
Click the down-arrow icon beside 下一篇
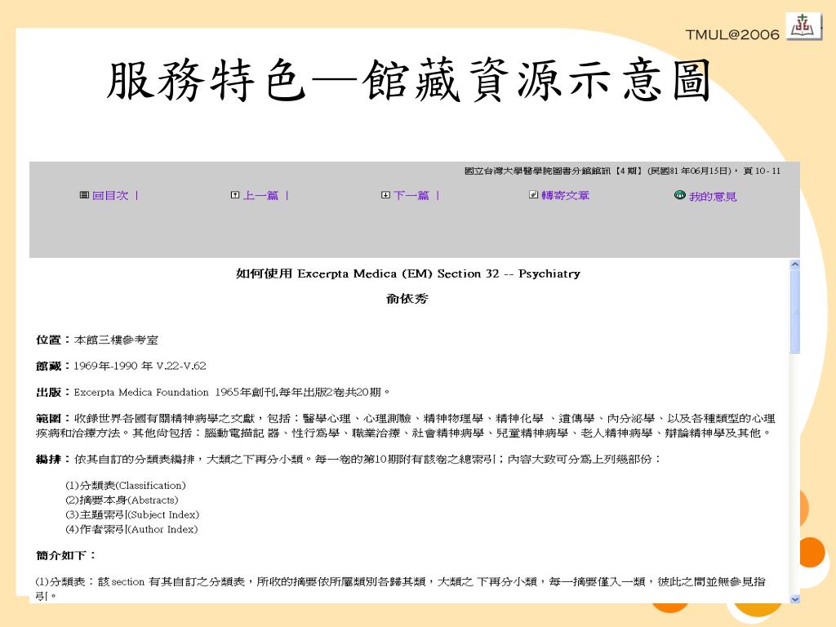pos(385,195)
